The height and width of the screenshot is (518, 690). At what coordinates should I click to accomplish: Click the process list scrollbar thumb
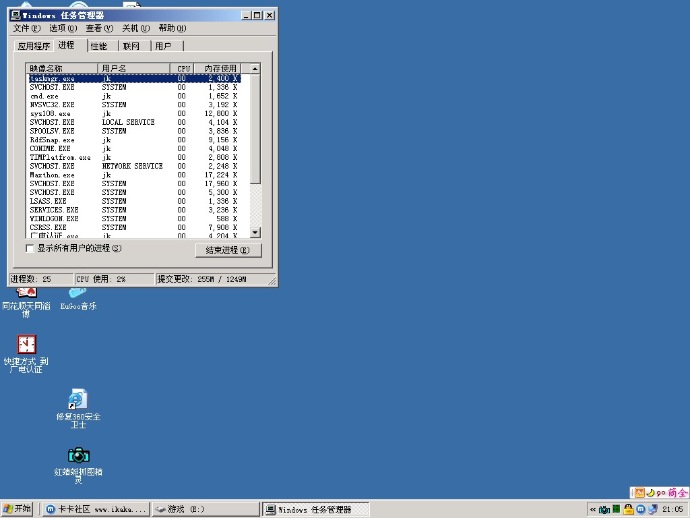[255, 129]
